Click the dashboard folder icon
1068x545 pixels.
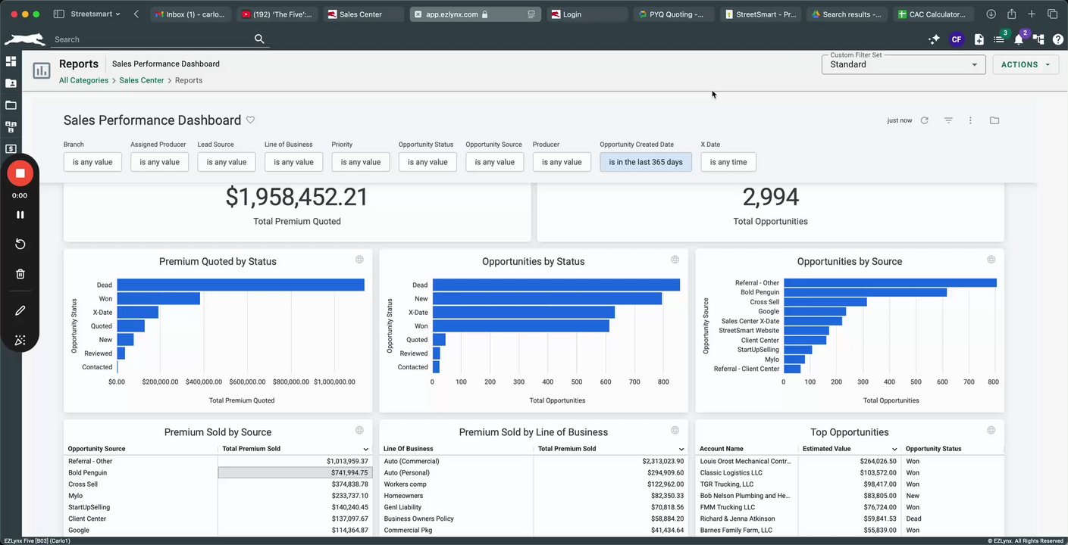(994, 120)
